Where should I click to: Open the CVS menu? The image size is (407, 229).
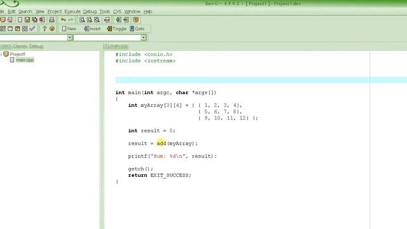117,11
